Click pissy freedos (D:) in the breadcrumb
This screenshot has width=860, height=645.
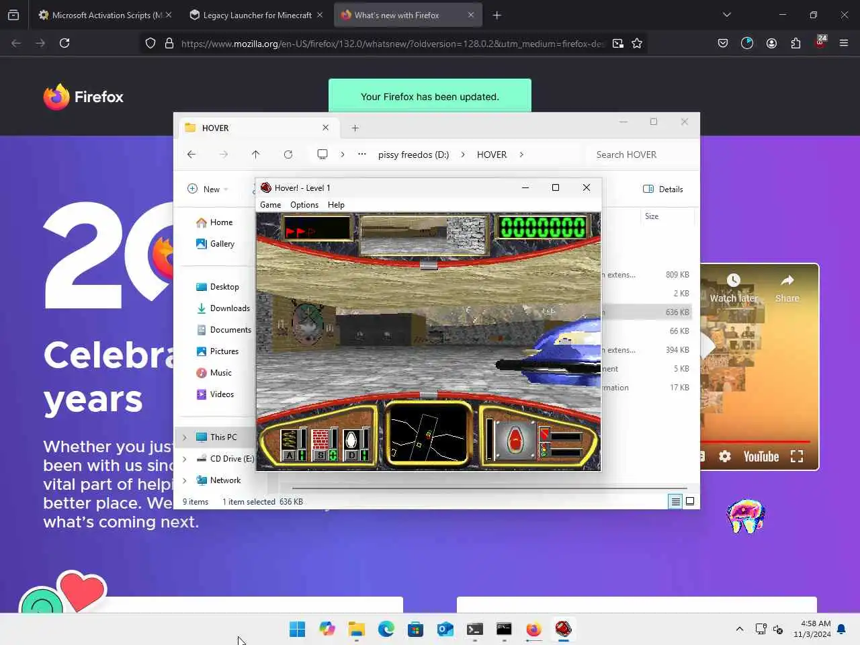(413, 155)
